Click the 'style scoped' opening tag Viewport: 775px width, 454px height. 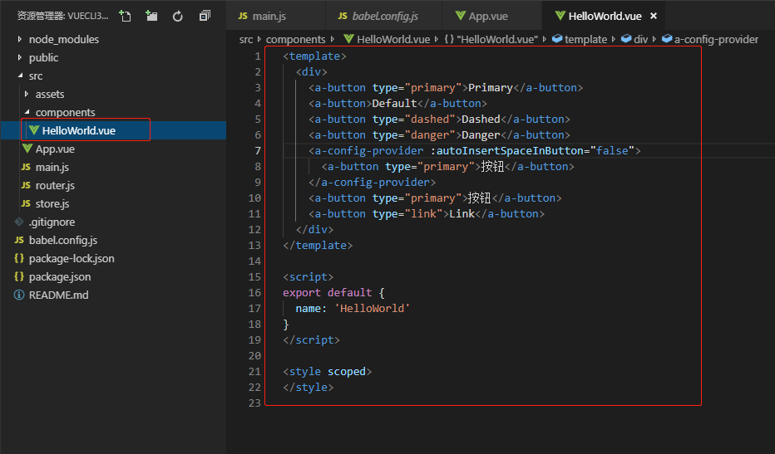pyautogui.click(x=327, y=372)
